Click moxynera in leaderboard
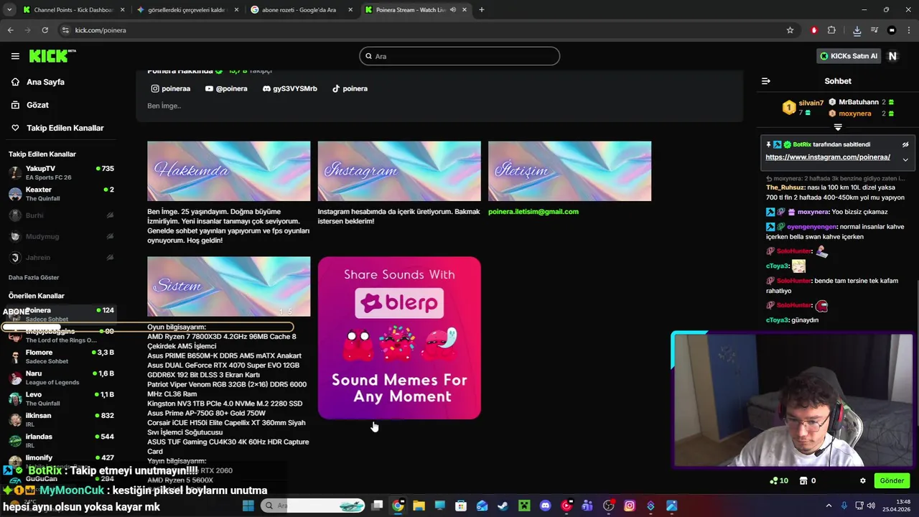This screenshot has height=517, width=919. click(x=854, y=113)
